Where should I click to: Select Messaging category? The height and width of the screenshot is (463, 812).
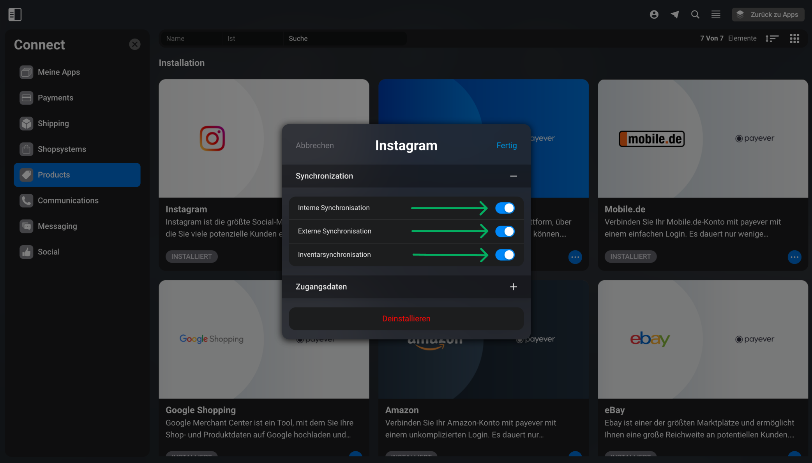click(77, 226)
